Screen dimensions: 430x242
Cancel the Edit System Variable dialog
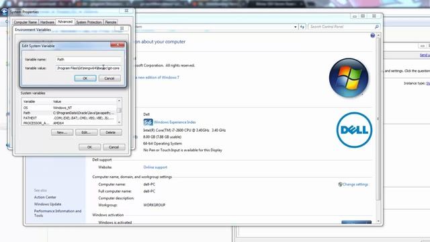pyautogui.click(x=110, y=78)
